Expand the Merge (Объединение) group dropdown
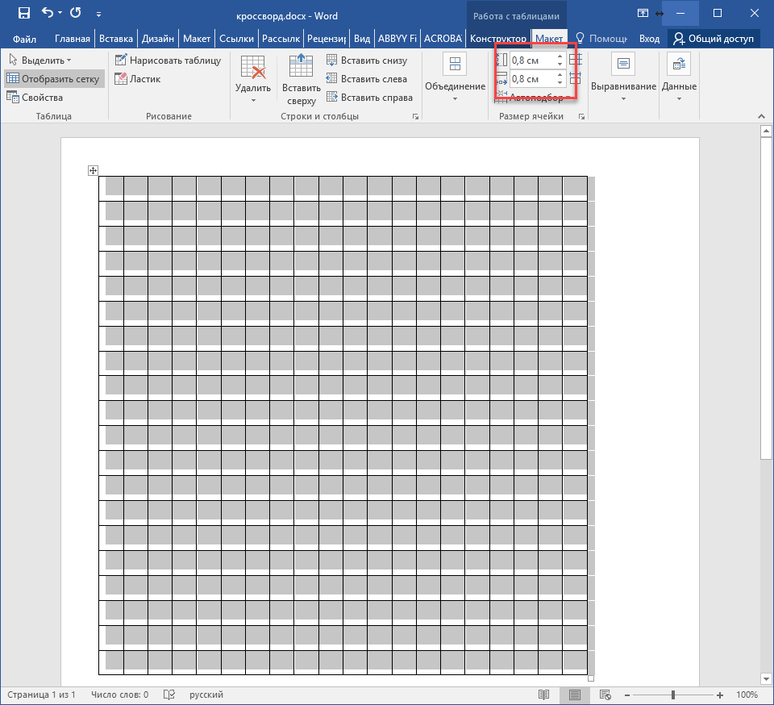Screen dimensions: 774x705 click(x=455, y=87)
